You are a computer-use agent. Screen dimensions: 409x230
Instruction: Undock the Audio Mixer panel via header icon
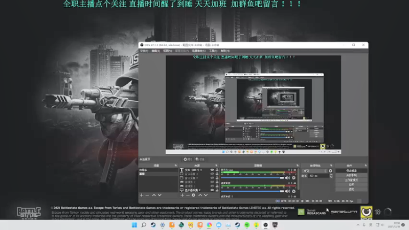[x=298, y=165]
